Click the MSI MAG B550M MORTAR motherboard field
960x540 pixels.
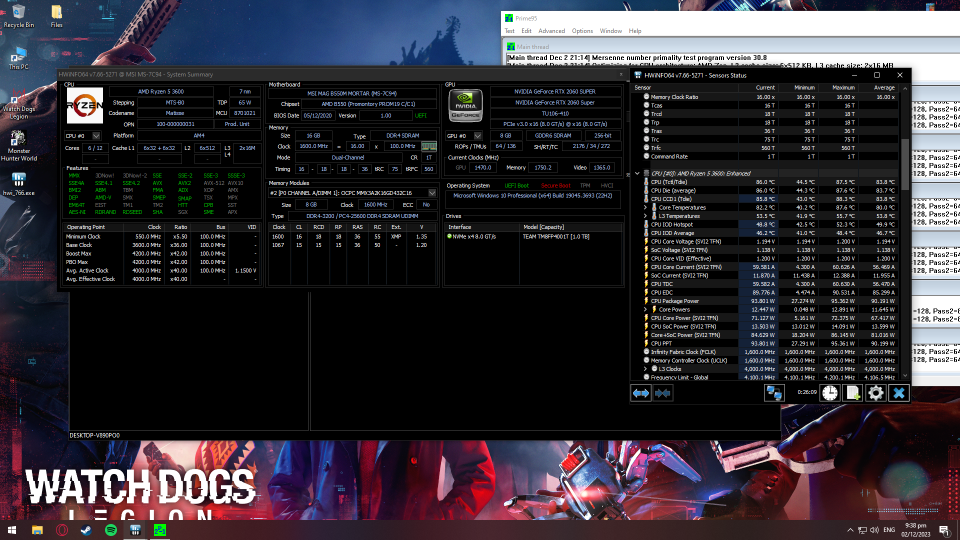tap(352, 93)
